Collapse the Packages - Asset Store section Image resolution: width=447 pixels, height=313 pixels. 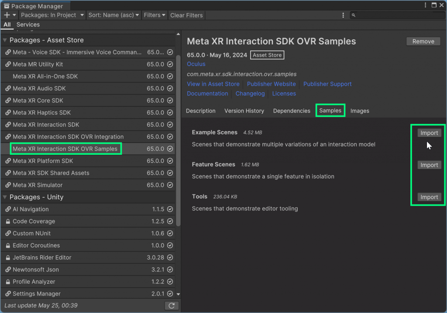click(5, 40)
